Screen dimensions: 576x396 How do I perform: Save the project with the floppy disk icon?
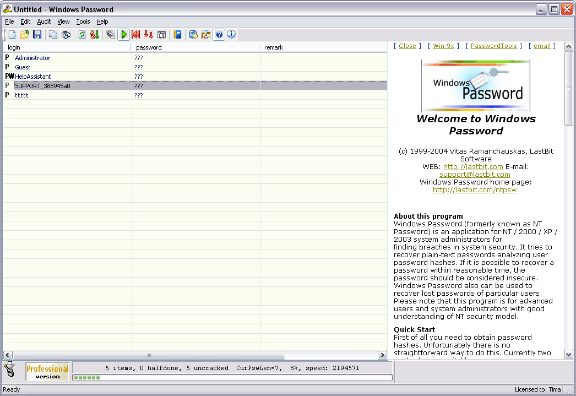pos(37,34)
